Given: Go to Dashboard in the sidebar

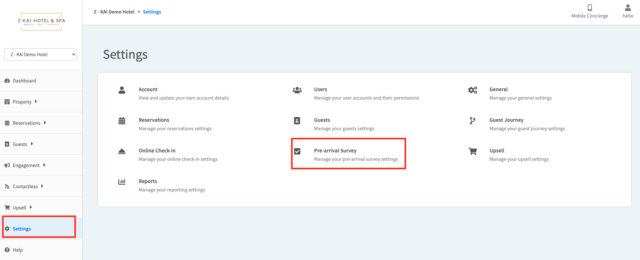Looking at the screenshot, I should point(24,81).
